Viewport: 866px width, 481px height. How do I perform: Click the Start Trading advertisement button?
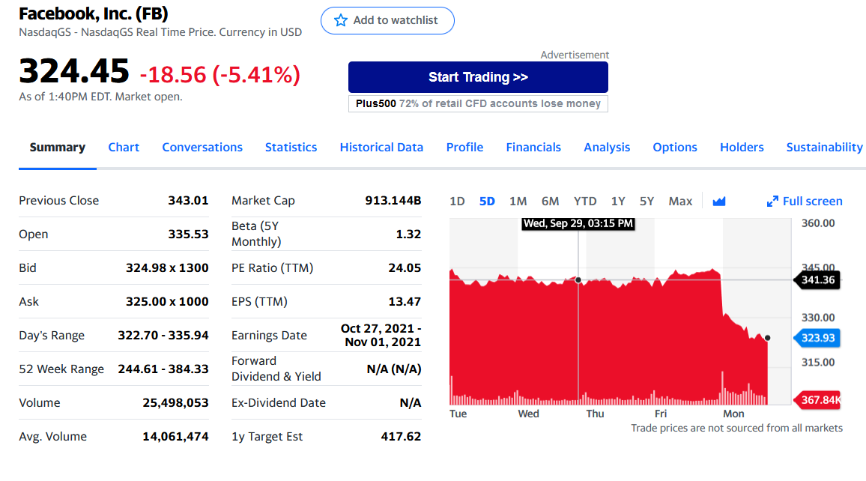(x=478, y=77)
